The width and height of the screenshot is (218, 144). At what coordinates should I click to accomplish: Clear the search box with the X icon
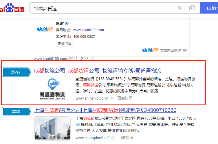tap(180, 8)
